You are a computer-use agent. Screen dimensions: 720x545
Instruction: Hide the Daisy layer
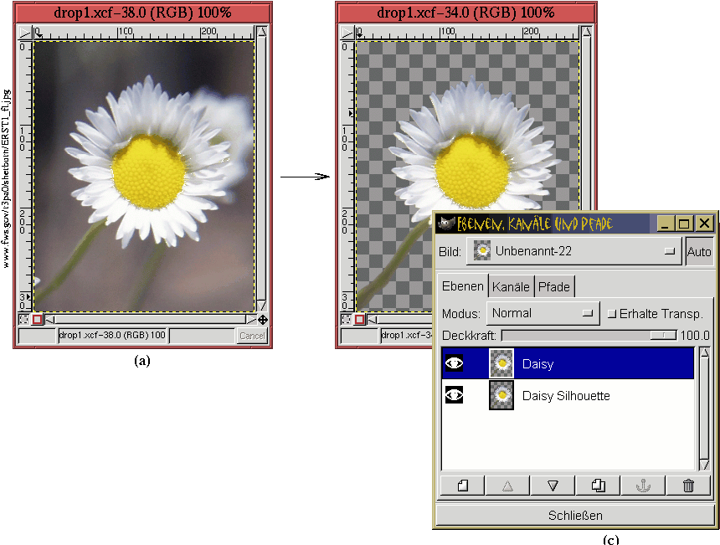pyautogui.click(x=454, y=363)
